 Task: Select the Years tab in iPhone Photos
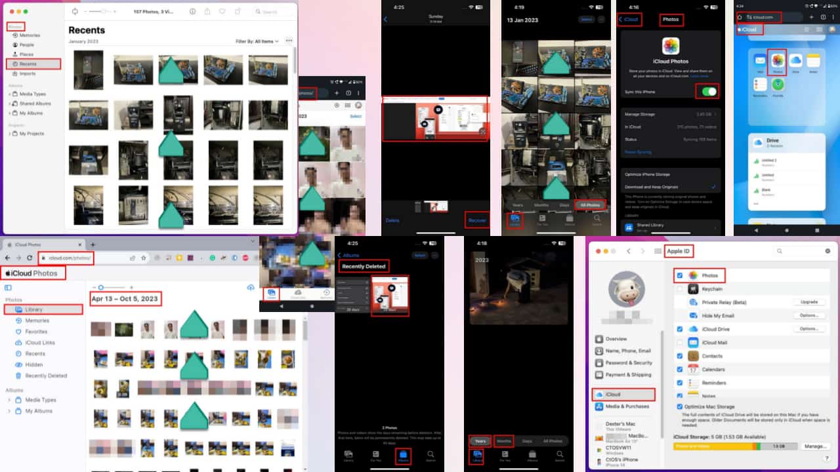click(x=479, y=441)
